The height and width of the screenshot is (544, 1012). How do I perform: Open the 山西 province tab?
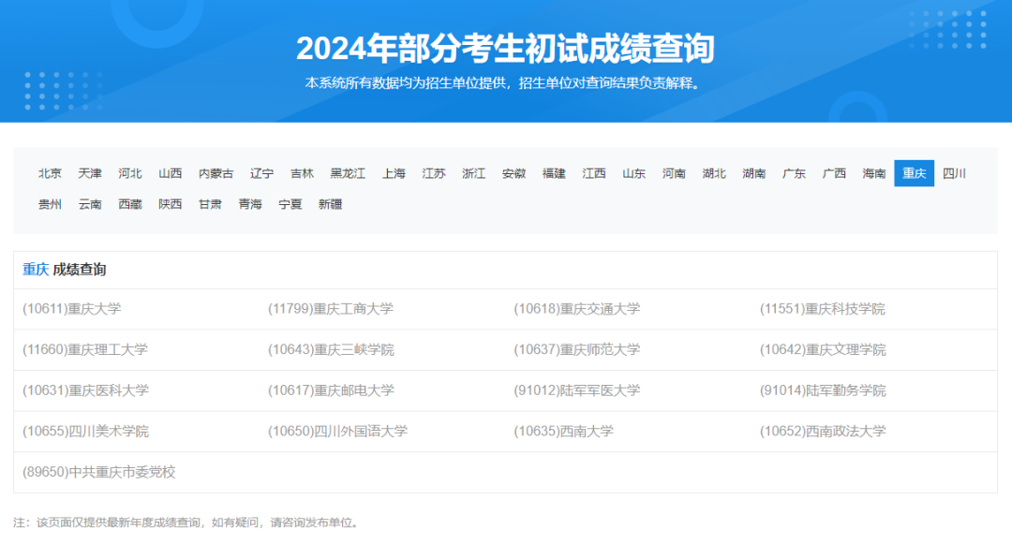tap(171, 173)
